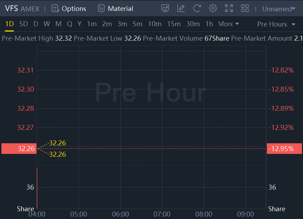The image size is (303, 219).
Task: Expand chart to fullscreen
Action: point(229,8)
